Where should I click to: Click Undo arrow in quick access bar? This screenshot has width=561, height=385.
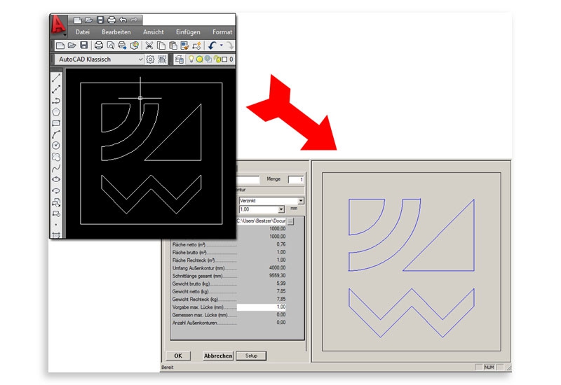123,20
